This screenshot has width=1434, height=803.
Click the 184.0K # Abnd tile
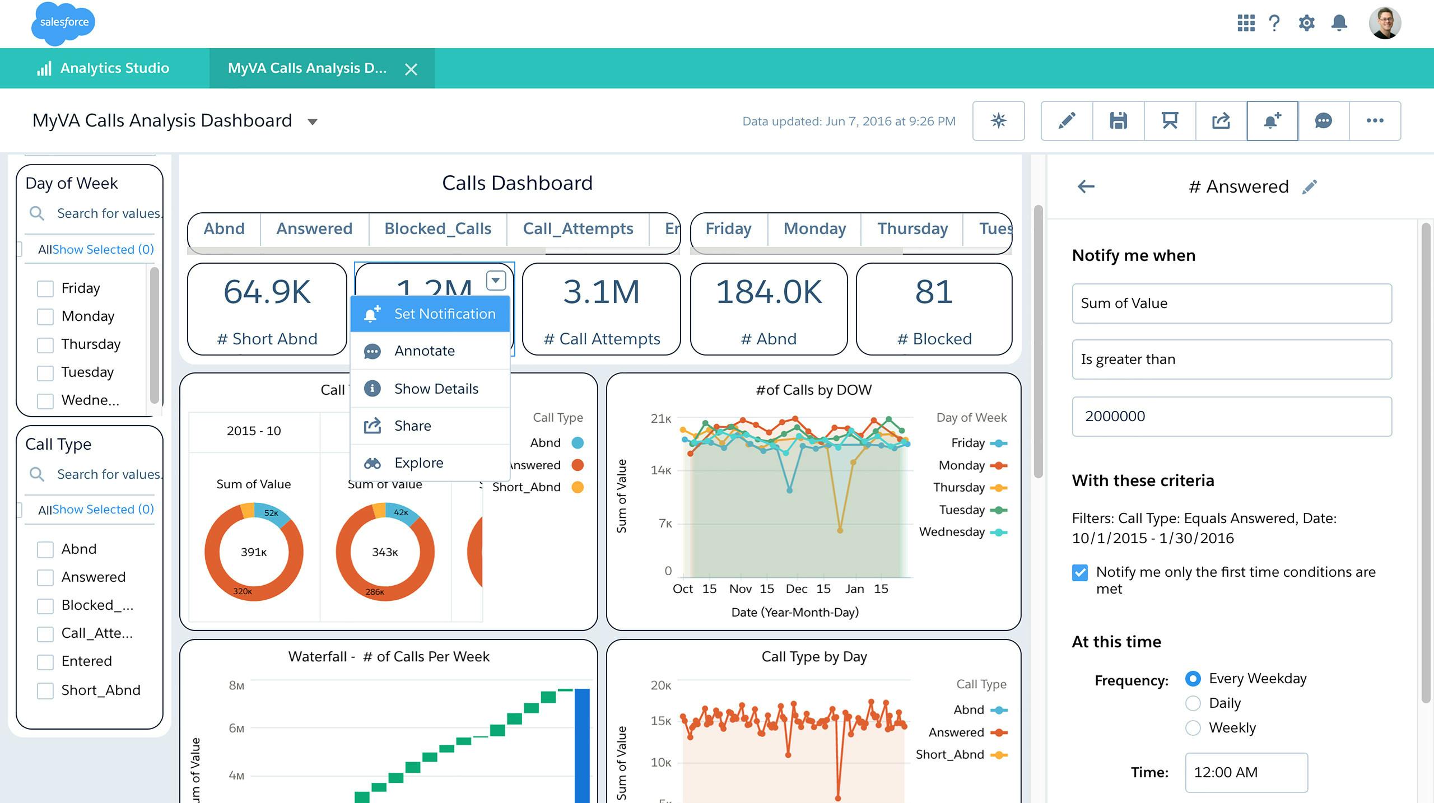(x=769, y=309)
